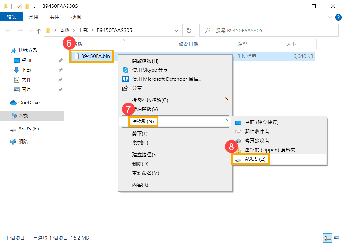Open the quick access toolbar dropdown arrow
This screenshot has width=343, height=243.
point(34,7)
